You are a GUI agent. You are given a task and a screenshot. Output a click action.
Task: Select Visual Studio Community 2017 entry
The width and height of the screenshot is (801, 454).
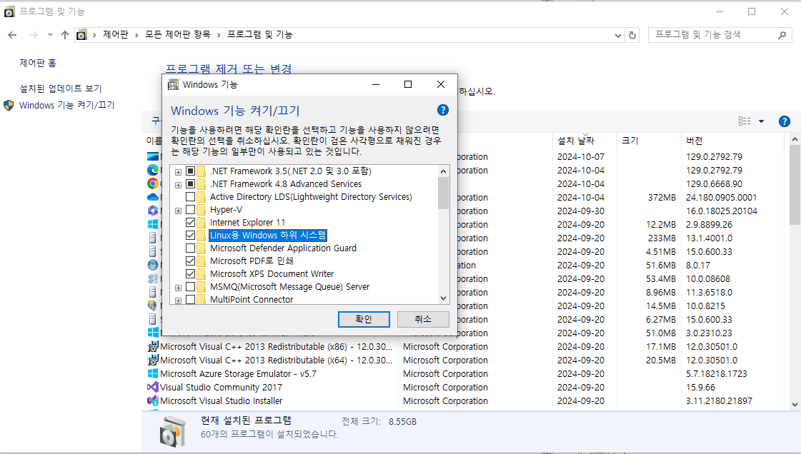221,387
